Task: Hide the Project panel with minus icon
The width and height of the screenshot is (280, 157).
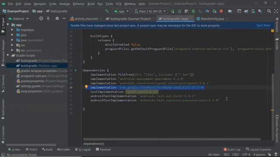Action: coord(64,18)
